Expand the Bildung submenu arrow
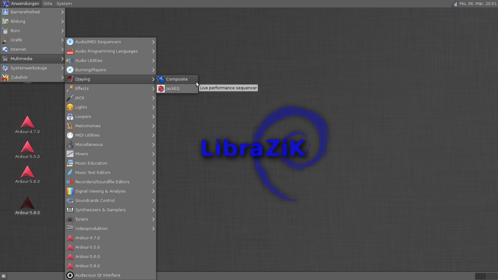This screenshot has width=498, height=280. 62,21
